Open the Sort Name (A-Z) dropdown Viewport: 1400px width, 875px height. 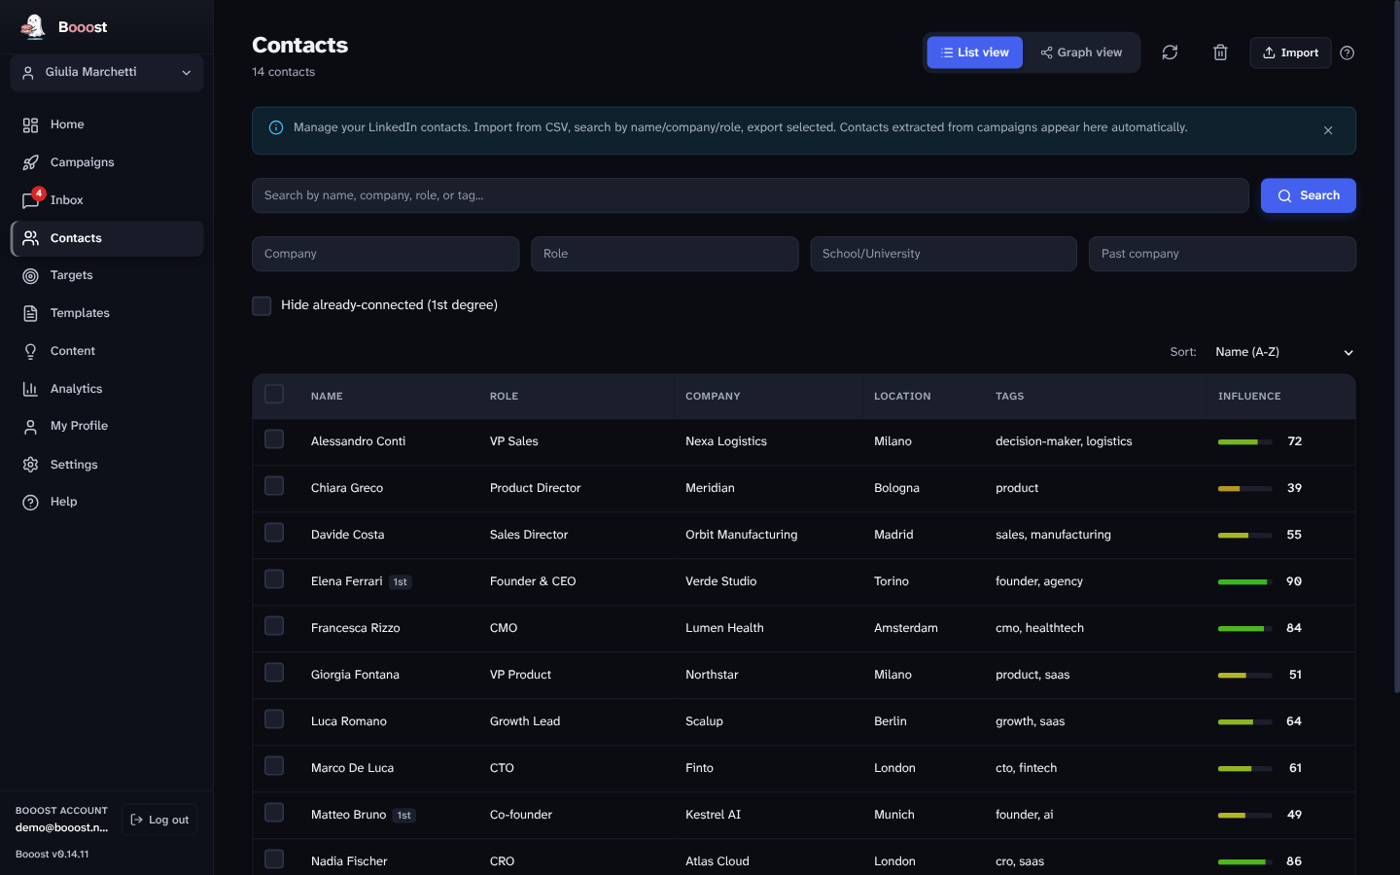(x=1283, y=352)
